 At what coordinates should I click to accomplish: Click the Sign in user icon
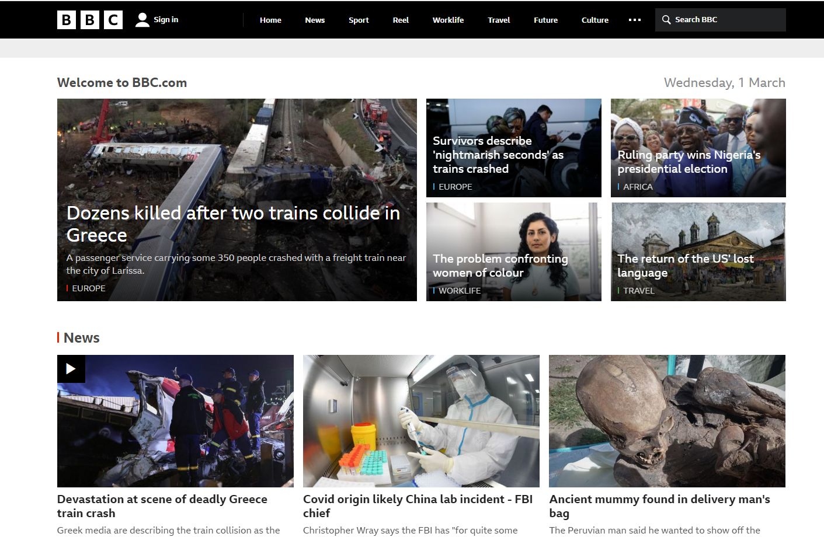[x=142, y=20]
